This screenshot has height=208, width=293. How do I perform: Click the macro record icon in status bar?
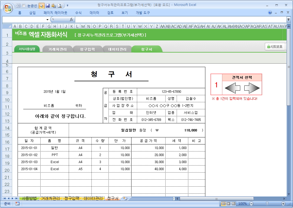pyautogui.click(x=17, y=204)
